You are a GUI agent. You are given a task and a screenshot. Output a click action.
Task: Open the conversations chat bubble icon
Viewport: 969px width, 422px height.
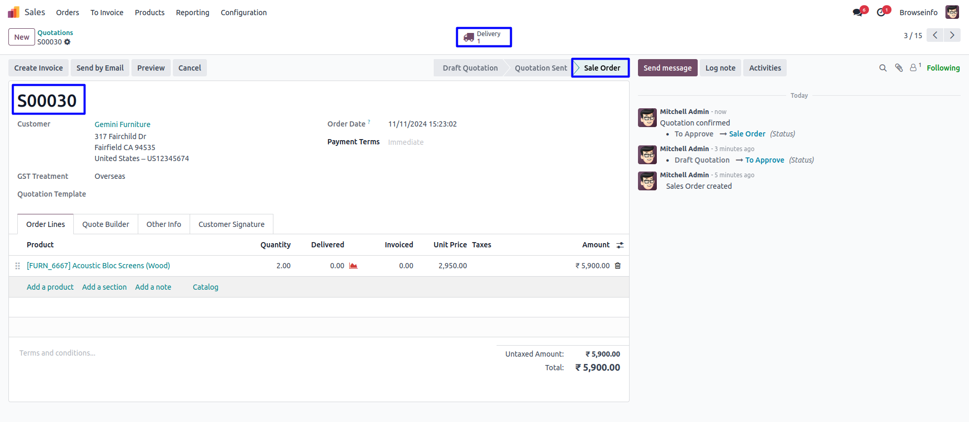click(857, 13)
